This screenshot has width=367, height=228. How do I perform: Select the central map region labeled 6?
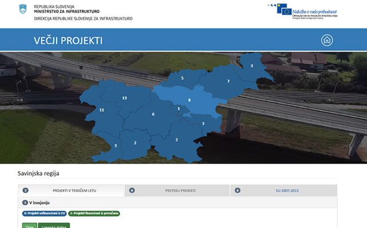click(153, 115)
